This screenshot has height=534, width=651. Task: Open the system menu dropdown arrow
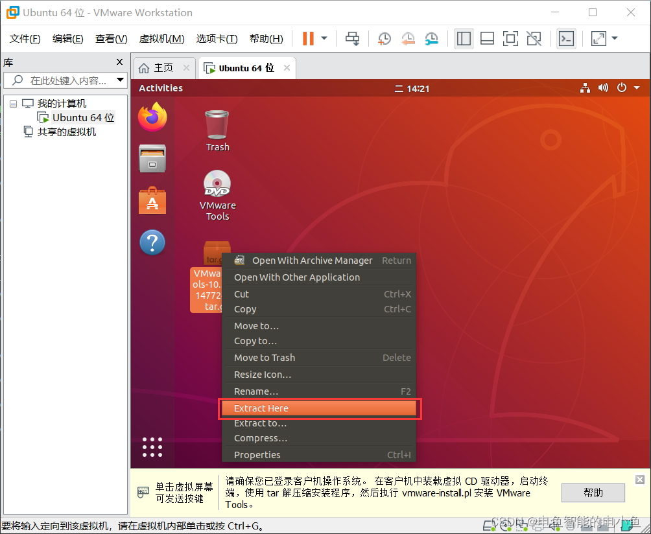pyautogui.click(x=637, y=88)
